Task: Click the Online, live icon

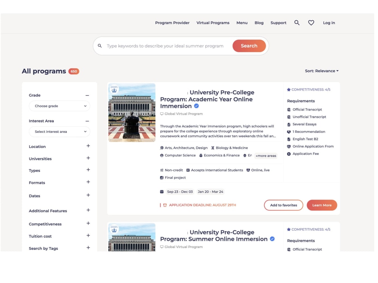Action: click(x=248, y=170)
